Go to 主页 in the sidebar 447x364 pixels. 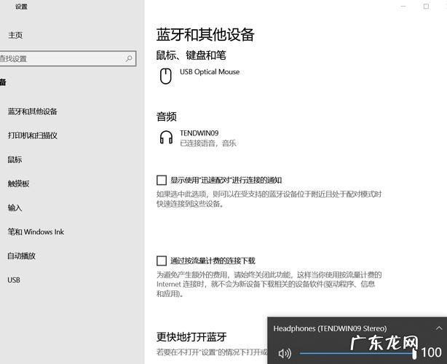tap(15, 35)
